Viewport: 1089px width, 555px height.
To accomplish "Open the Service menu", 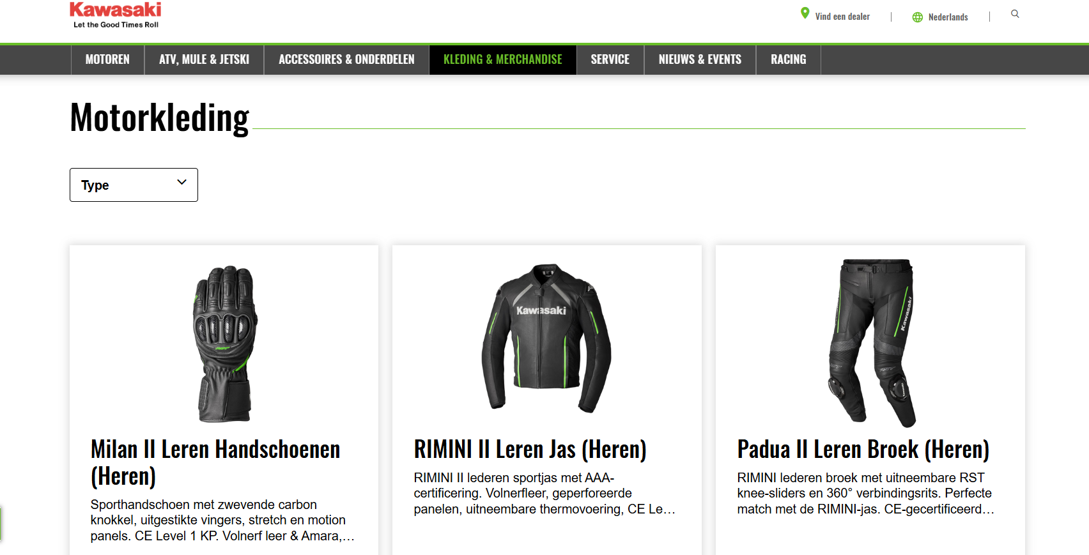I will tap(610, 59).
